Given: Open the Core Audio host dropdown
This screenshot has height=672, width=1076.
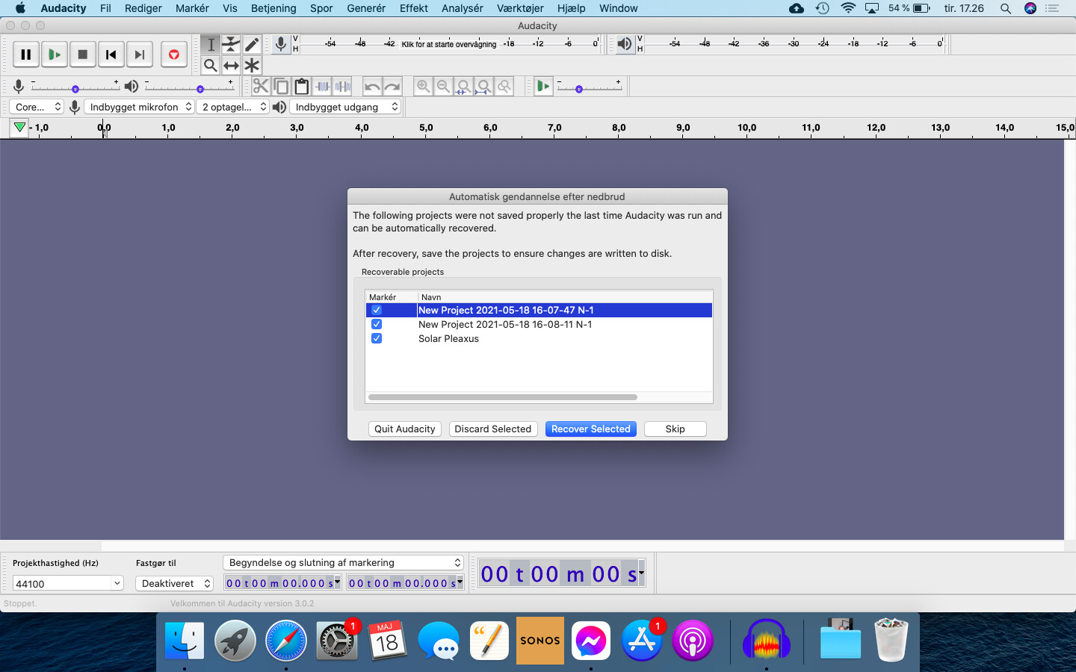Looking at the screenshot, I should click(x=37, y=107).
